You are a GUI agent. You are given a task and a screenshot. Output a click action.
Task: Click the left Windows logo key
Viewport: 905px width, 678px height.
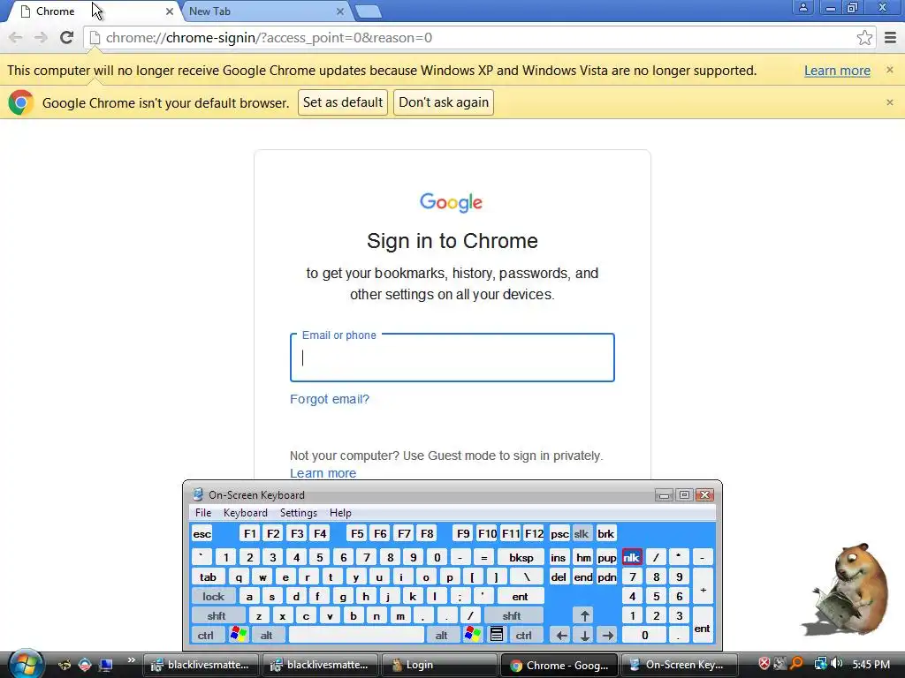coord(238,635)
